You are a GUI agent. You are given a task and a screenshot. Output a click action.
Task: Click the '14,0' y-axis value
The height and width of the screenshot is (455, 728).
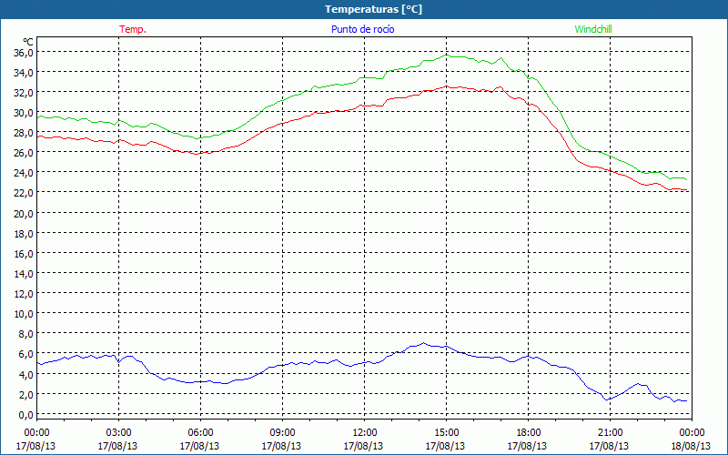[24, 274]
